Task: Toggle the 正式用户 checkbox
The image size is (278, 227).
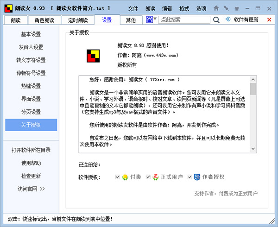Action: pyautogui.click(x=148, y=177)
